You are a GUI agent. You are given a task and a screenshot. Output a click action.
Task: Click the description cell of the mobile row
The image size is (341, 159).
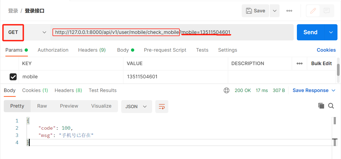coord(282,77)
